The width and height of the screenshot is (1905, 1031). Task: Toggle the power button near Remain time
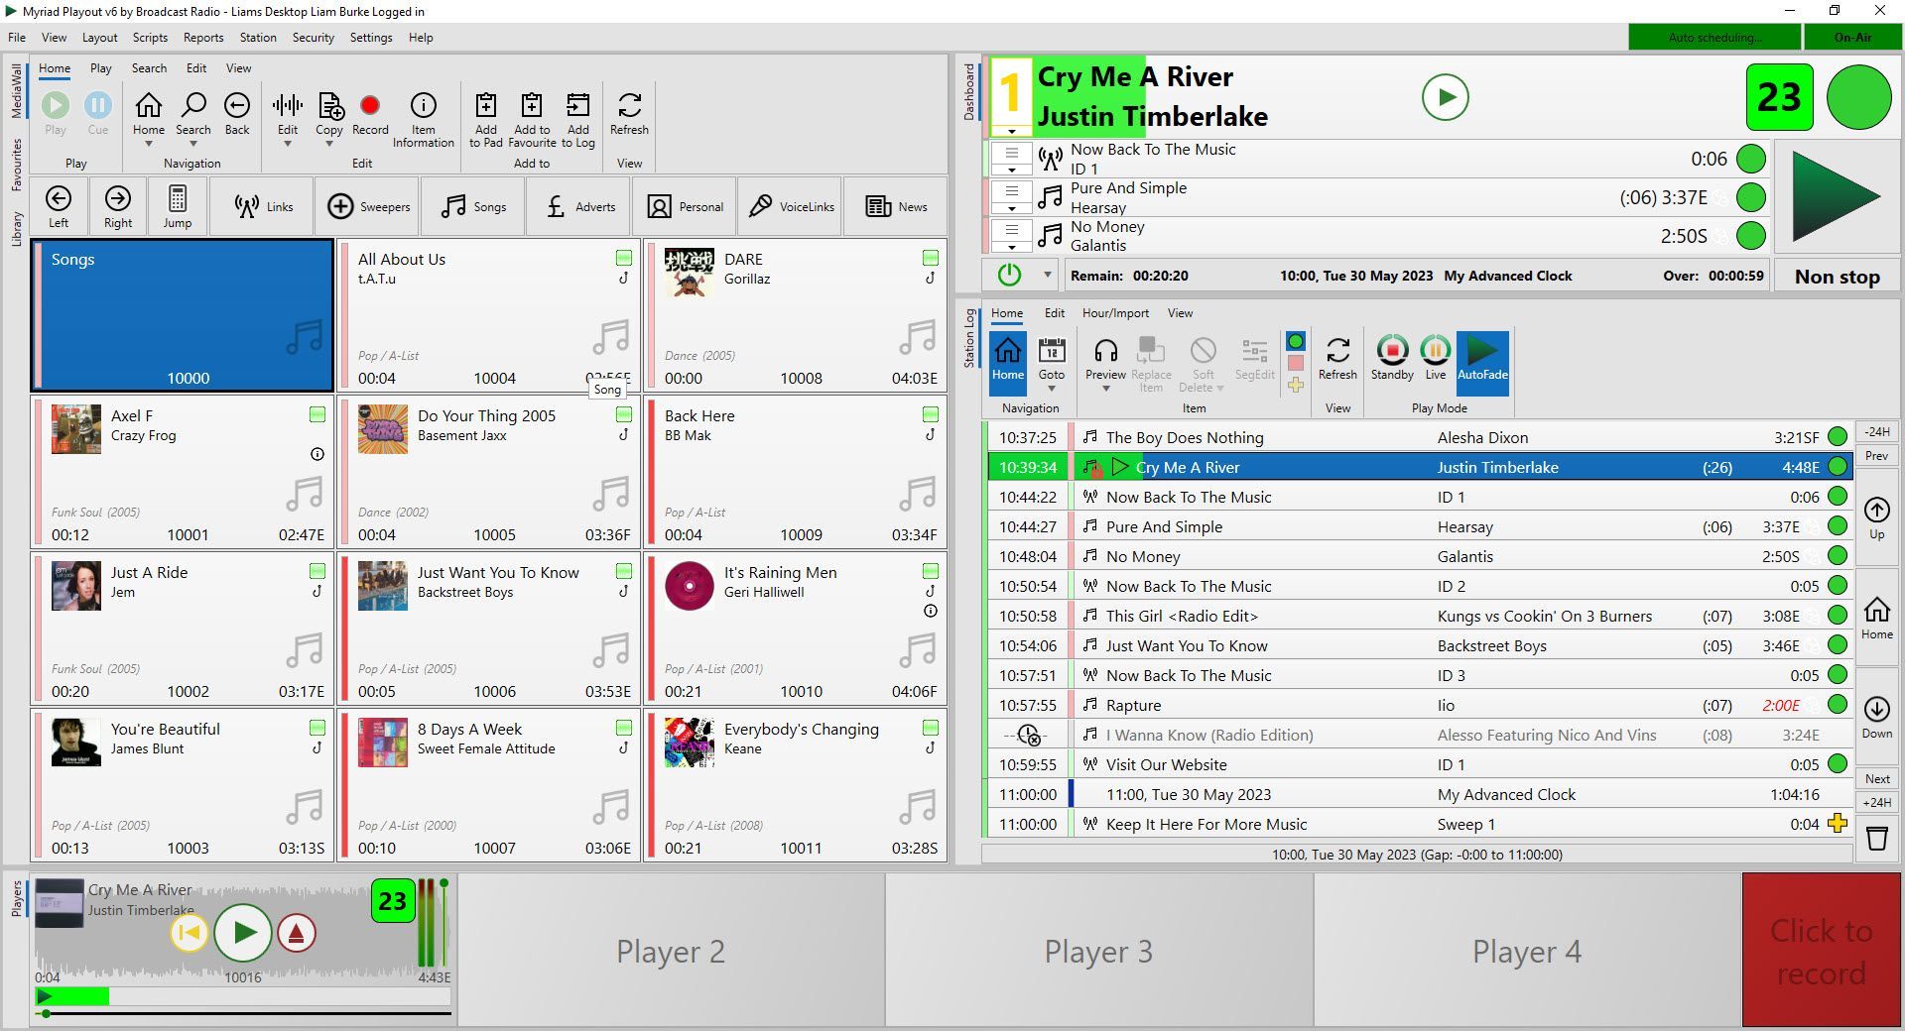coord(1011,276)
